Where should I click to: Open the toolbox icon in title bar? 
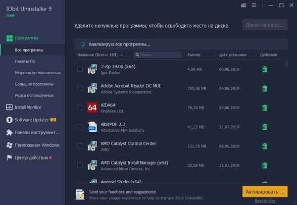point(243,5)
